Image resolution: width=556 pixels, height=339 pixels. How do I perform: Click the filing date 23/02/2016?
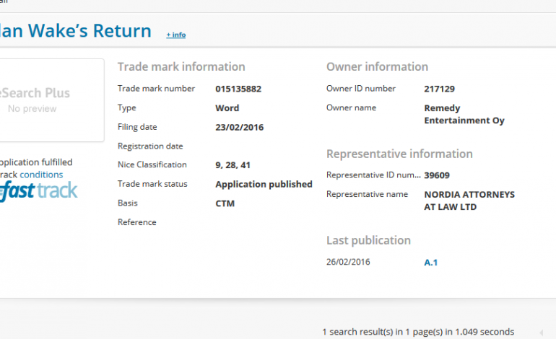coord(239,128)
